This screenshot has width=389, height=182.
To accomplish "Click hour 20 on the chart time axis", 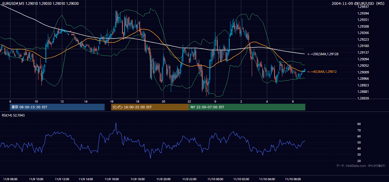I will (163, 101).
